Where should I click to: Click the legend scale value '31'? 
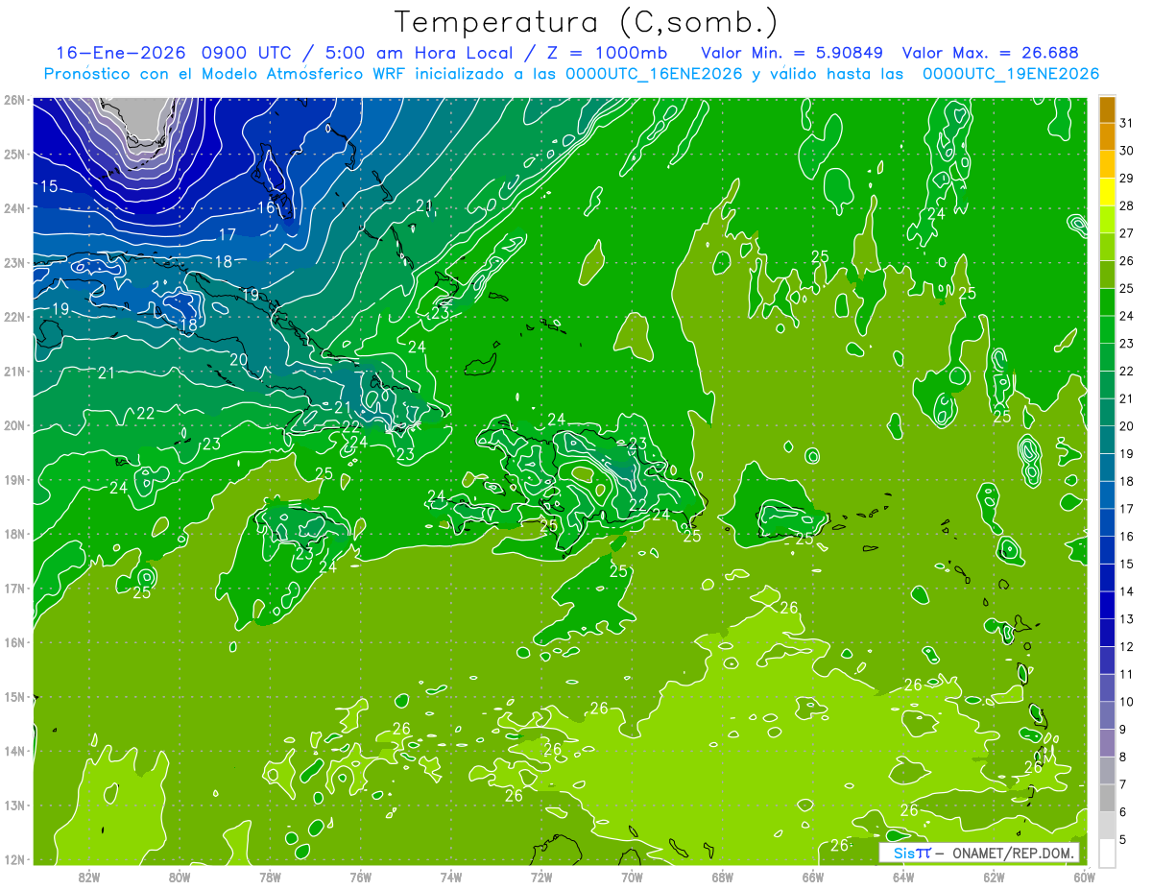(x=1126, y=123)
